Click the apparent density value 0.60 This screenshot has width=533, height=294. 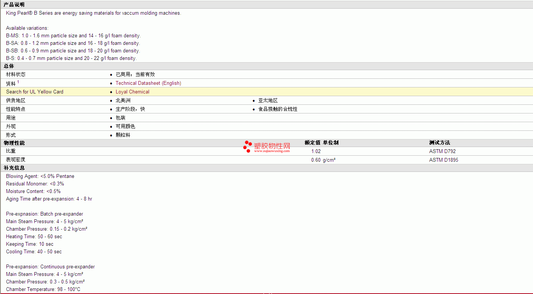316,160
